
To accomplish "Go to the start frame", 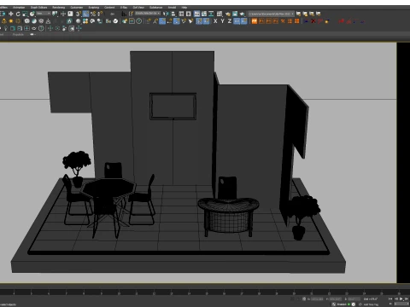I will pyautogui.click(x=390, y=299).
